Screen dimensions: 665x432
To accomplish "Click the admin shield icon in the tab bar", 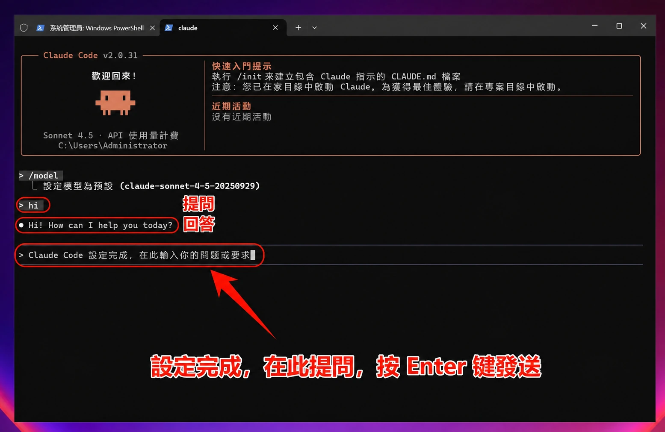I will pos(24,28).
